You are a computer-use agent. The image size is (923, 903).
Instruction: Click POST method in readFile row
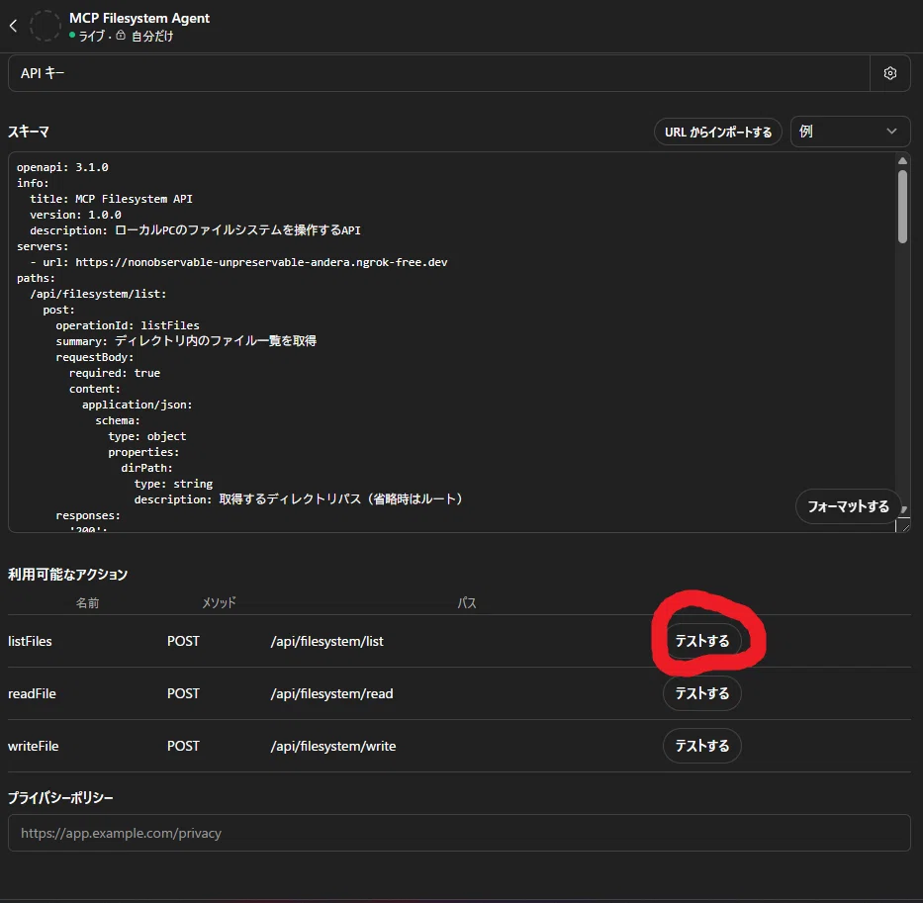[183, 693]
